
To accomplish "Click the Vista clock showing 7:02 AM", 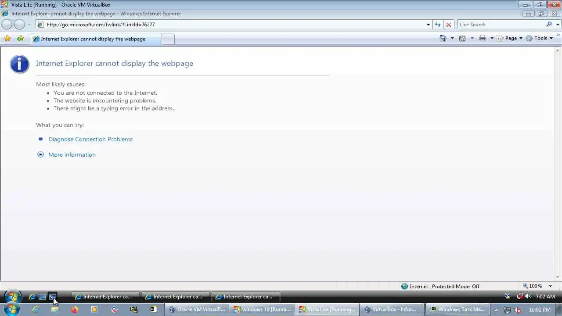I will [545, 297].
